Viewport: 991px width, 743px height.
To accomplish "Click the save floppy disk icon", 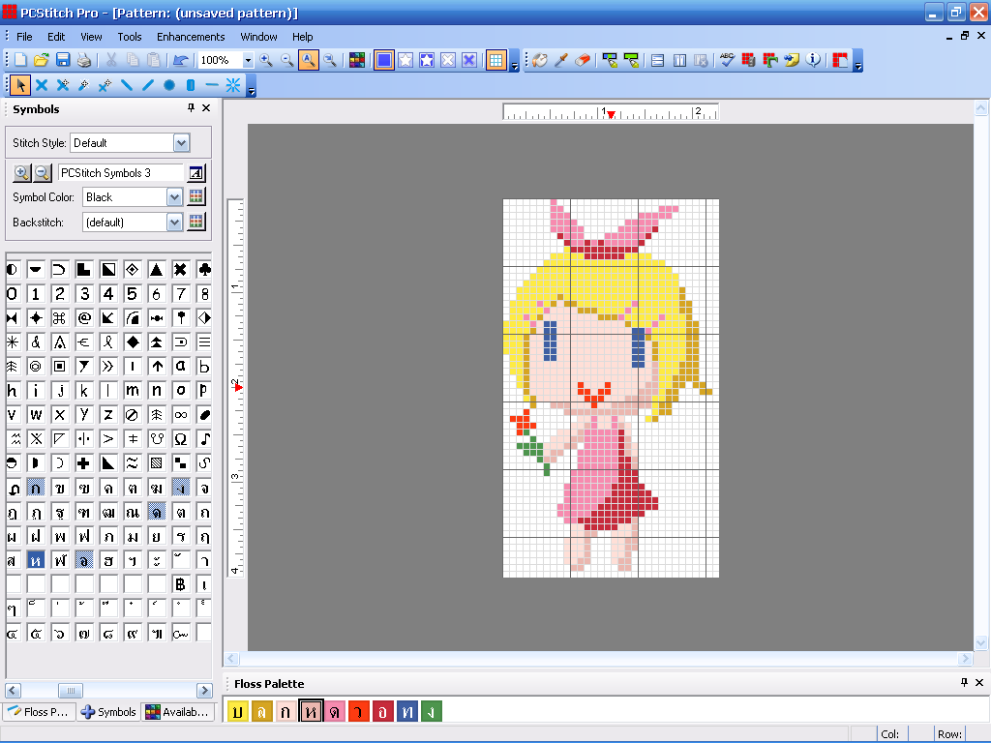I will coord(63,60).
